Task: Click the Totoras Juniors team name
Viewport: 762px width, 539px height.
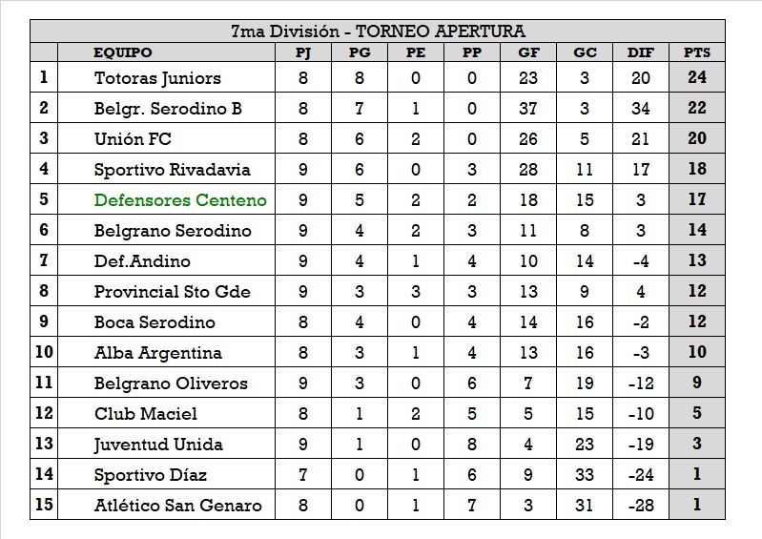Action: pyautogui.click(x=157, y=78)
